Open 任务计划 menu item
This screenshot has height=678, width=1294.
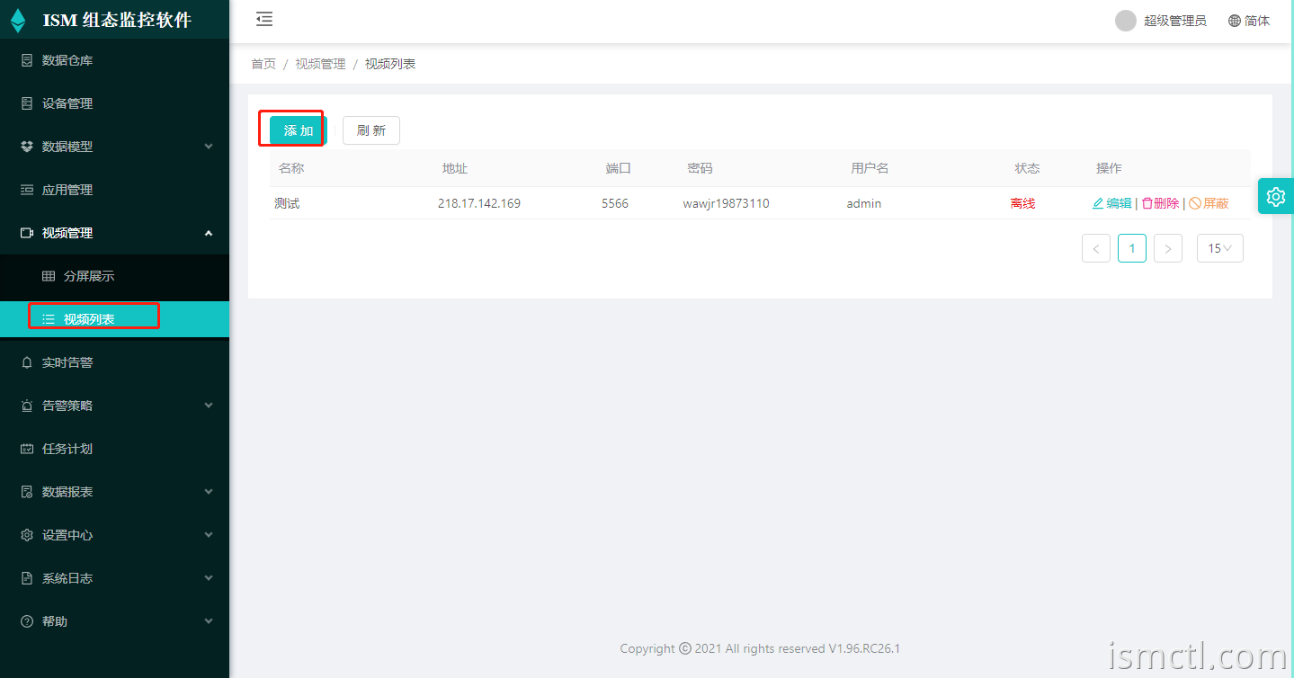tap(114, 449)
